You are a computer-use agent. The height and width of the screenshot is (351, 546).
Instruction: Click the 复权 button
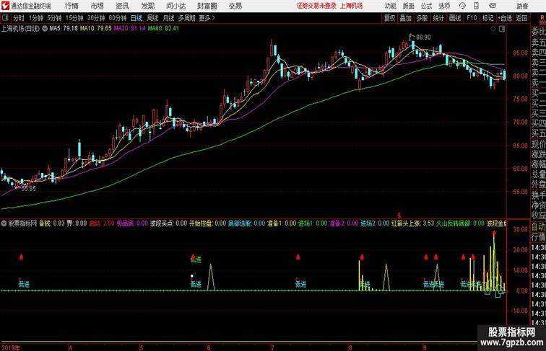pyautogui.click(x=389, y=18)
